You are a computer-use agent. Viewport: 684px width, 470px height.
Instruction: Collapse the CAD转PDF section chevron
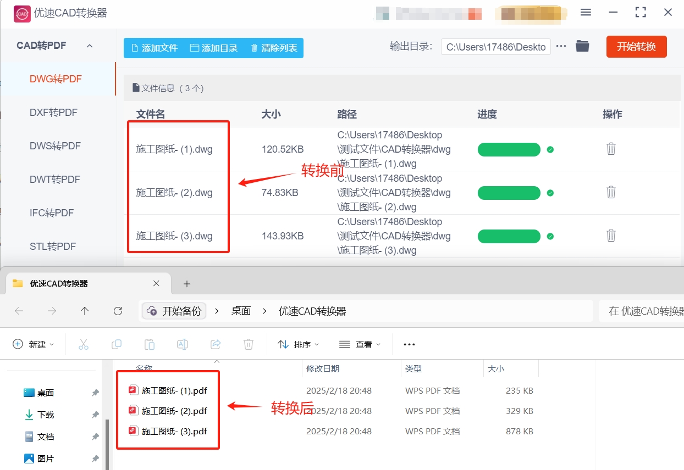click(90, 46)
